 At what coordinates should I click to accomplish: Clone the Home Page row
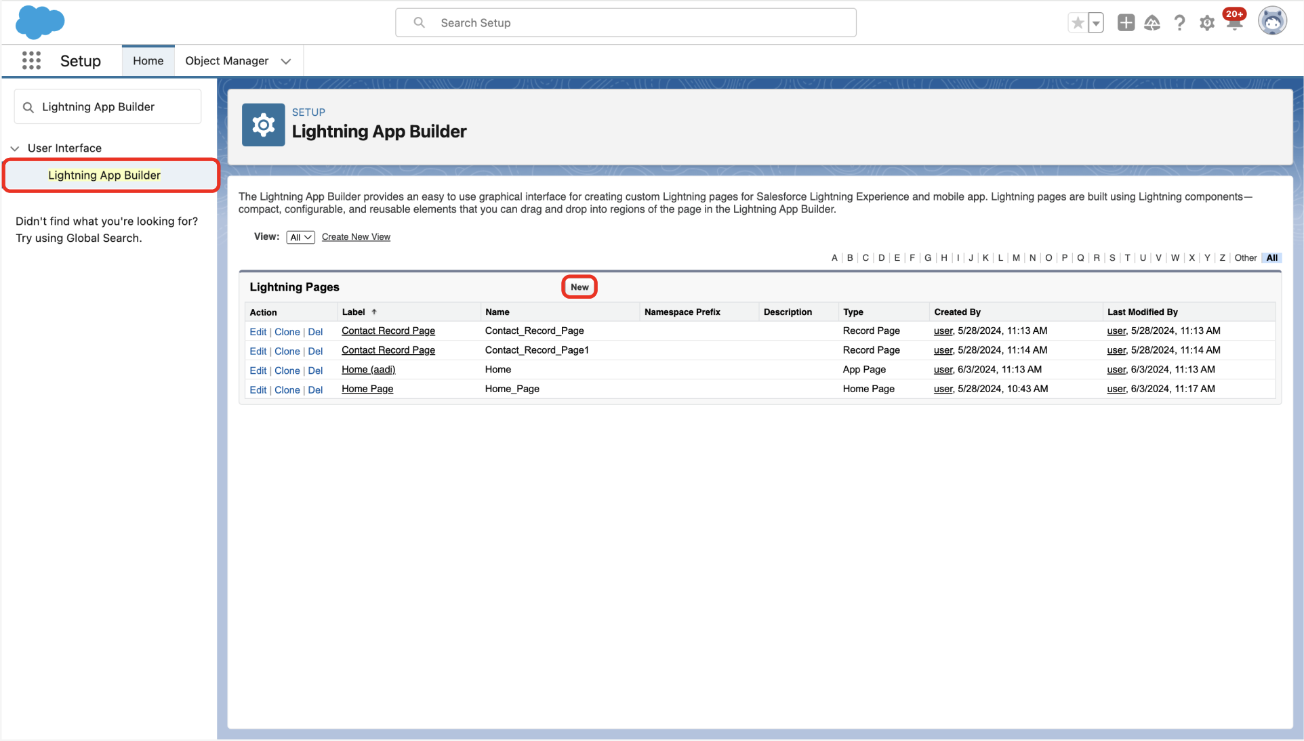(287, 390)
